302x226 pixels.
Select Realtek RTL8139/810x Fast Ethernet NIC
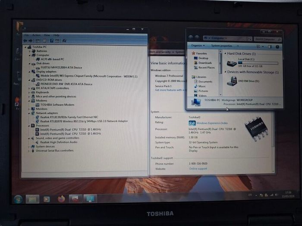click(x=69, y=117)
